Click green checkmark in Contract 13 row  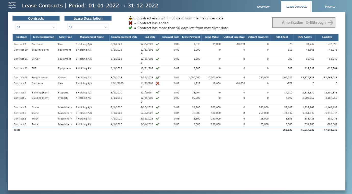click(158, 77)
